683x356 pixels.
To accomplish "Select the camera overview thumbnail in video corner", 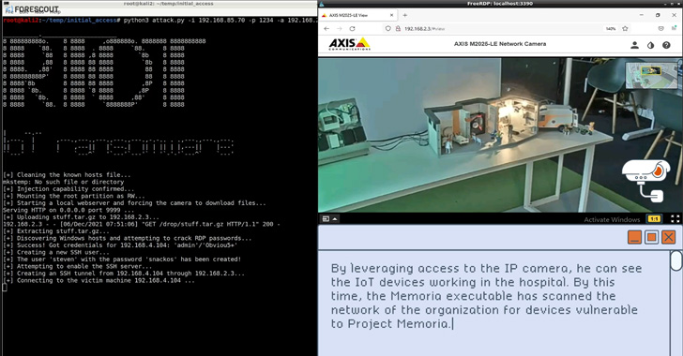I will tap(651, 75).
